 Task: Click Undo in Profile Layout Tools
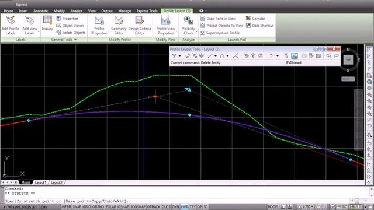point(328,56)
